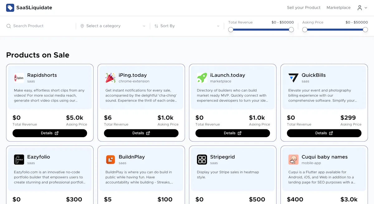Click the mobile-app tag under Cuqui
The height and width of the screenshot is (204, 374).
point(311,163)
